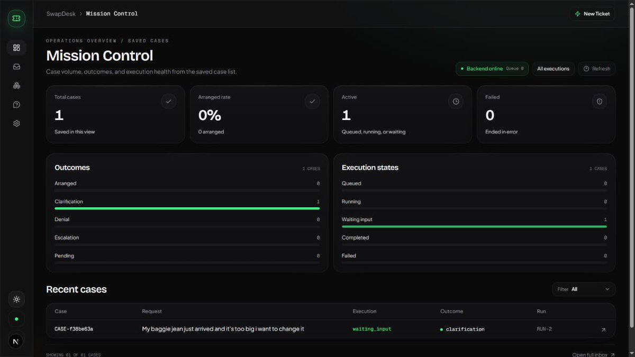Click the New Ticket button
This screenshot has height=357, width=635.
[592, 14]
